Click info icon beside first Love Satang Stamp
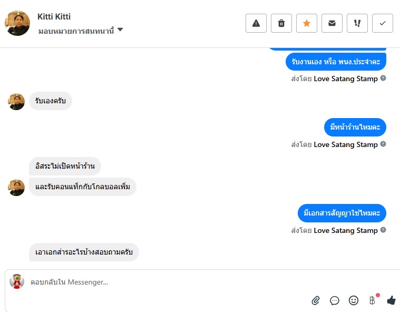Image resolution: width=400 pixels, height=312 pixels. pos(384,79)
